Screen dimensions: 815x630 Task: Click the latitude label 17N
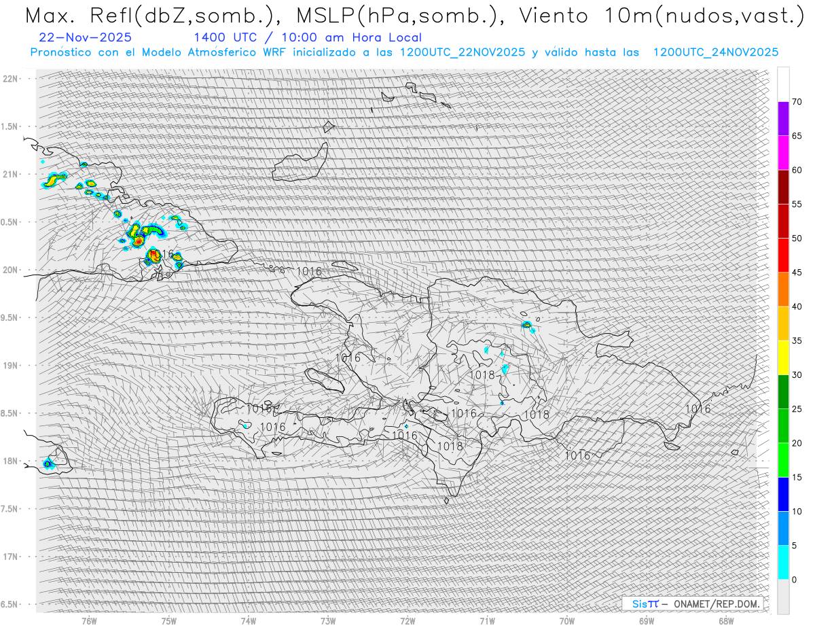click(x=10, y=557)
